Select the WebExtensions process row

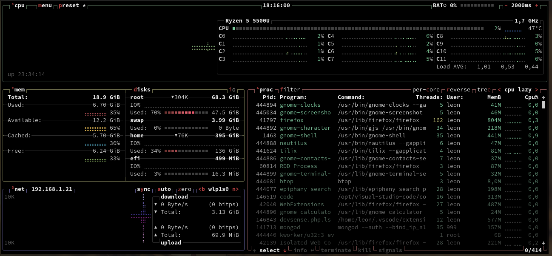pyautogui.click(x=398, y=205)
